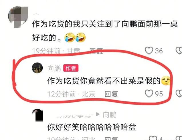Reply to the 河北 comment

click(111, 138)
